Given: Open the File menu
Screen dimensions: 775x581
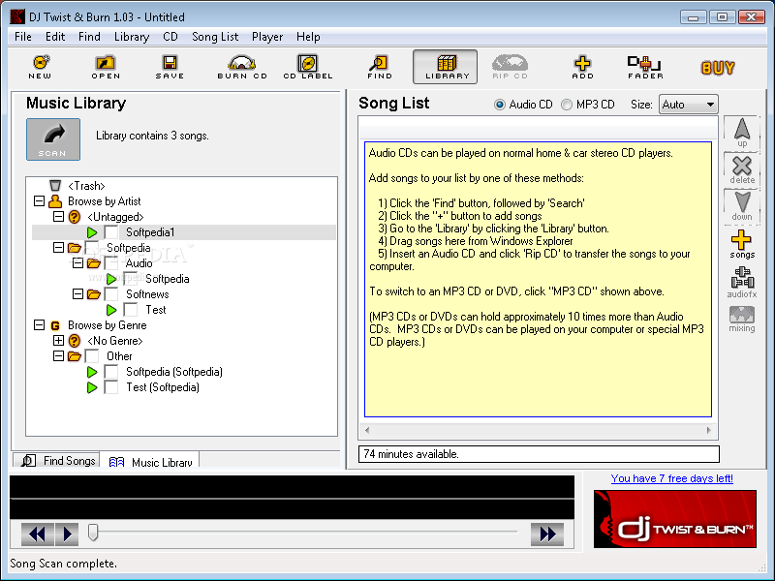Looking at the screenshot, I should coord(22,37).
